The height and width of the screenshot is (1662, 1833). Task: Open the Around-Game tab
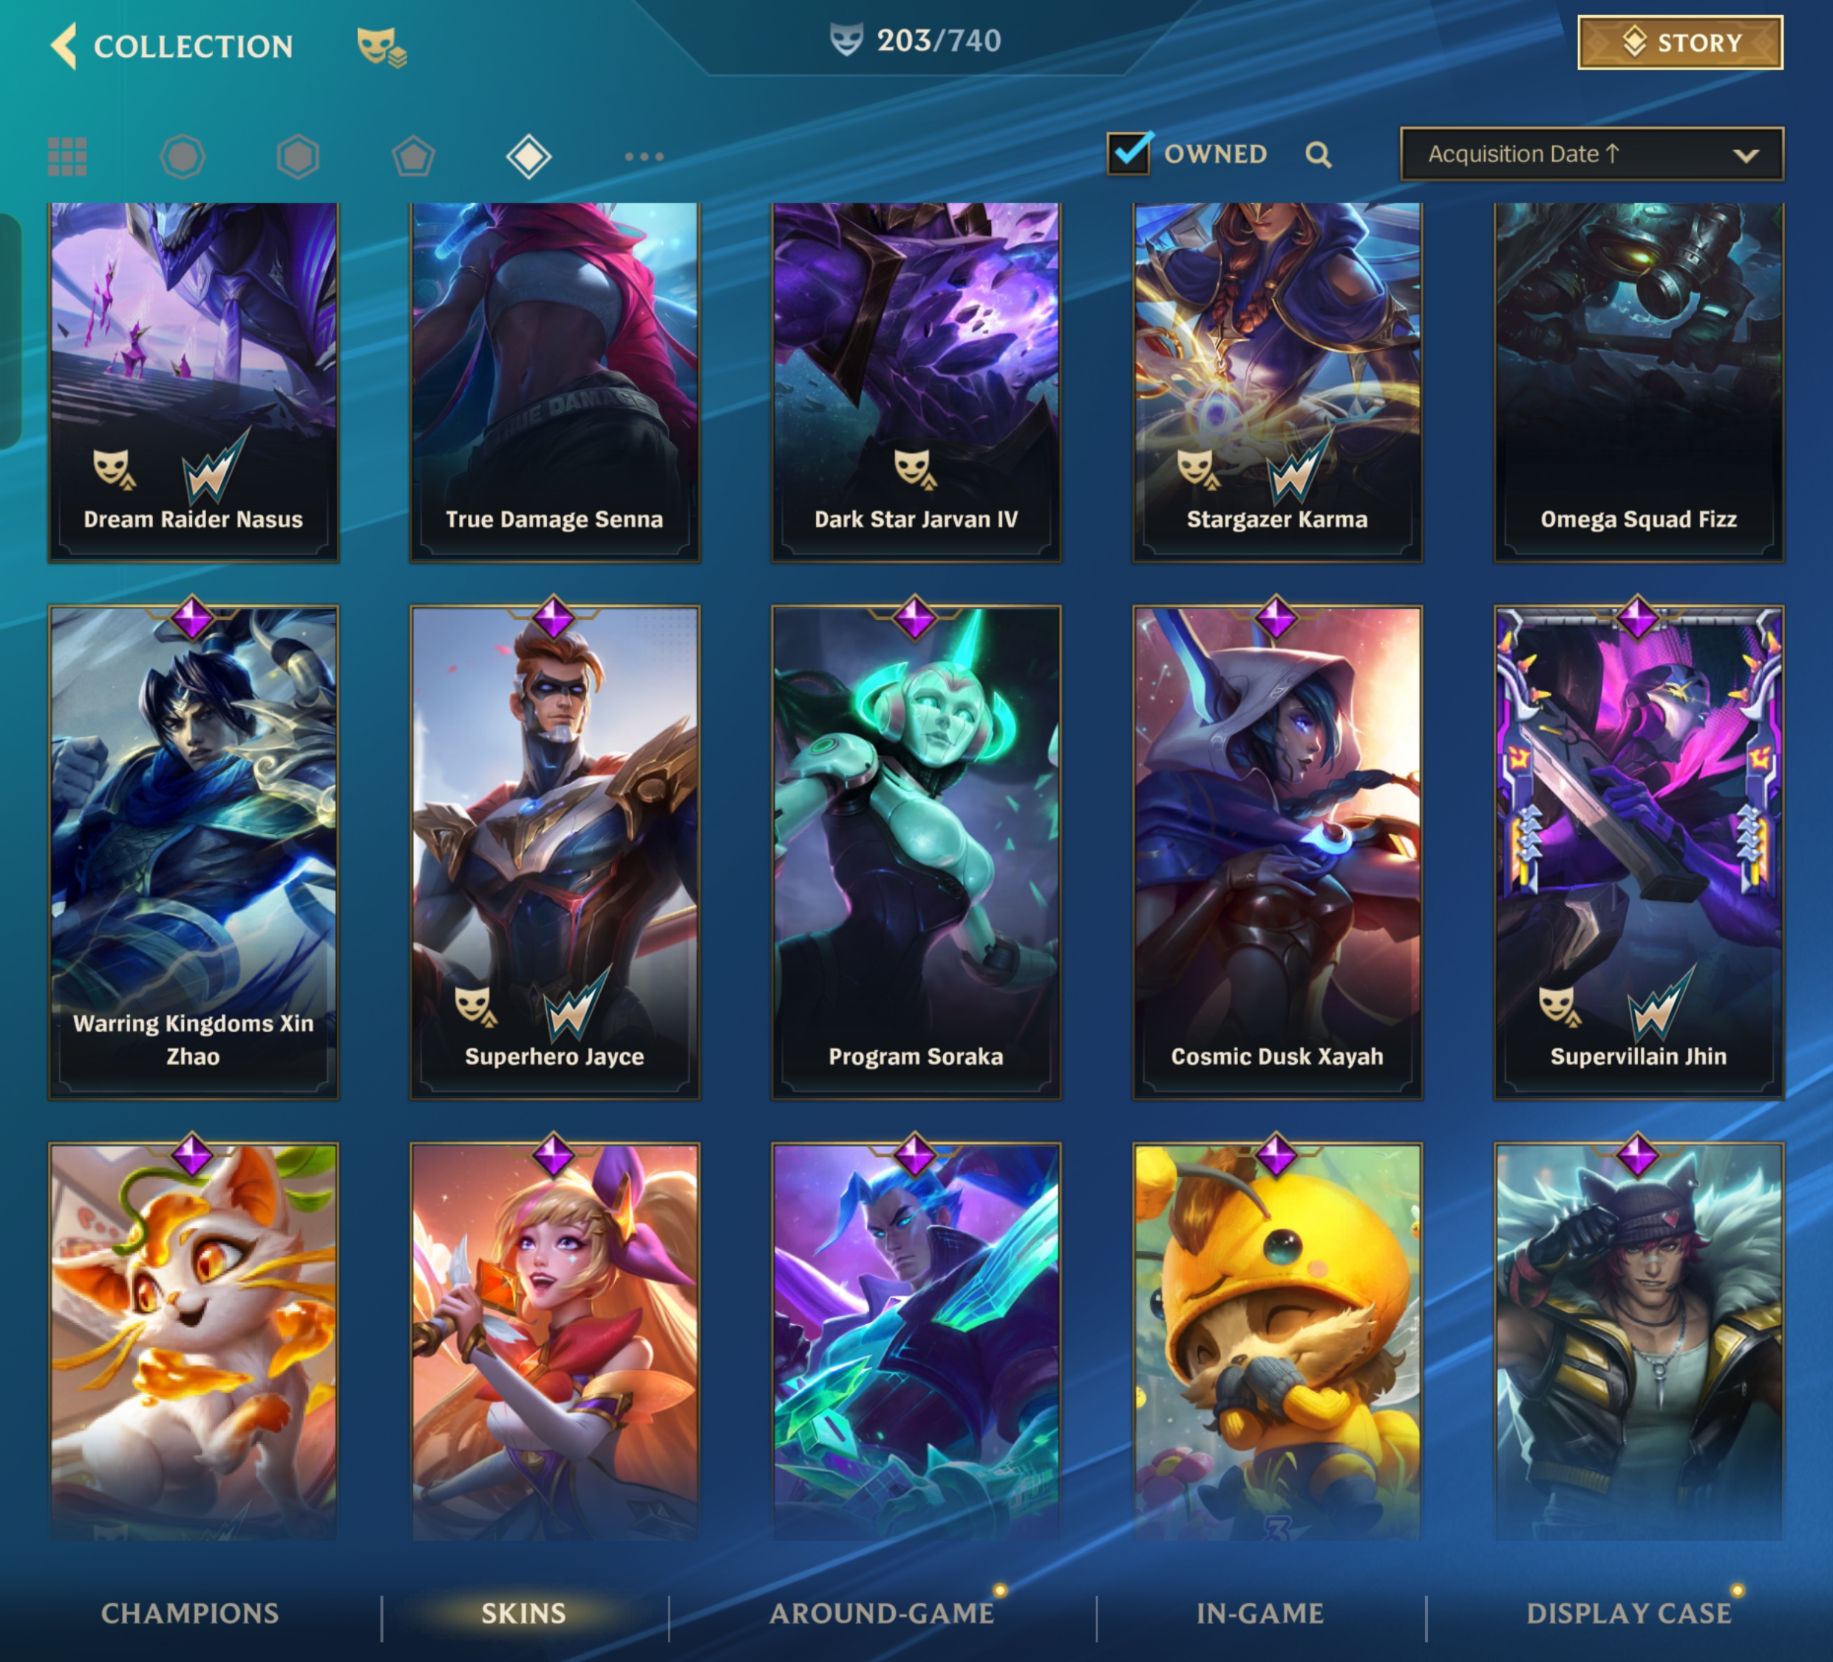pos(882,1613)
